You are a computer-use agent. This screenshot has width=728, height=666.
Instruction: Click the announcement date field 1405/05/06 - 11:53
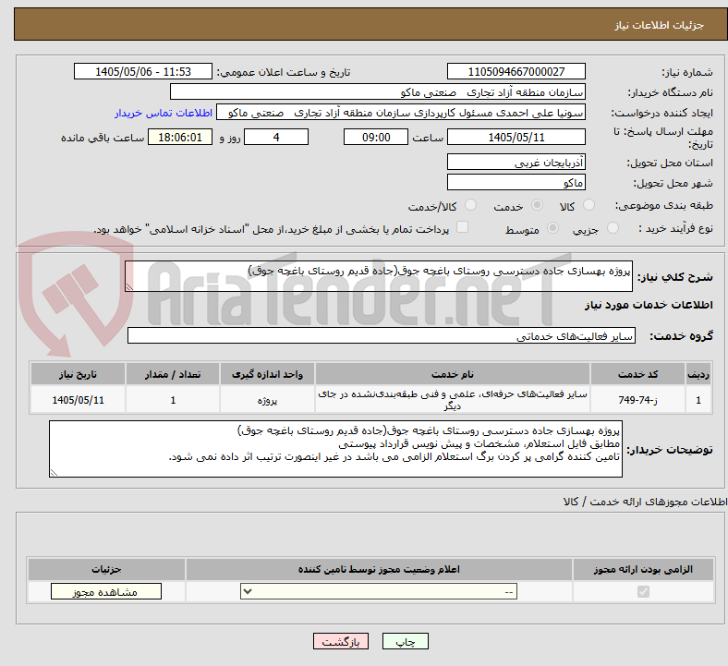[143, 71]
